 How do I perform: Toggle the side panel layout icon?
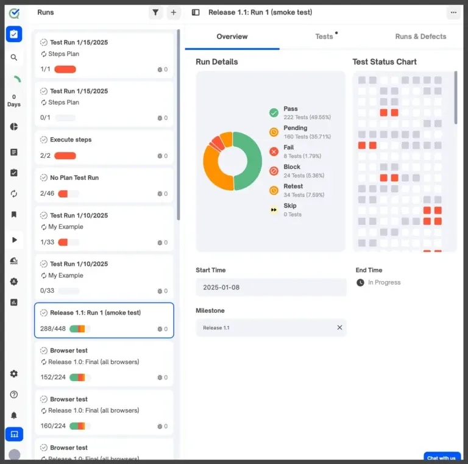click(196, 12)
